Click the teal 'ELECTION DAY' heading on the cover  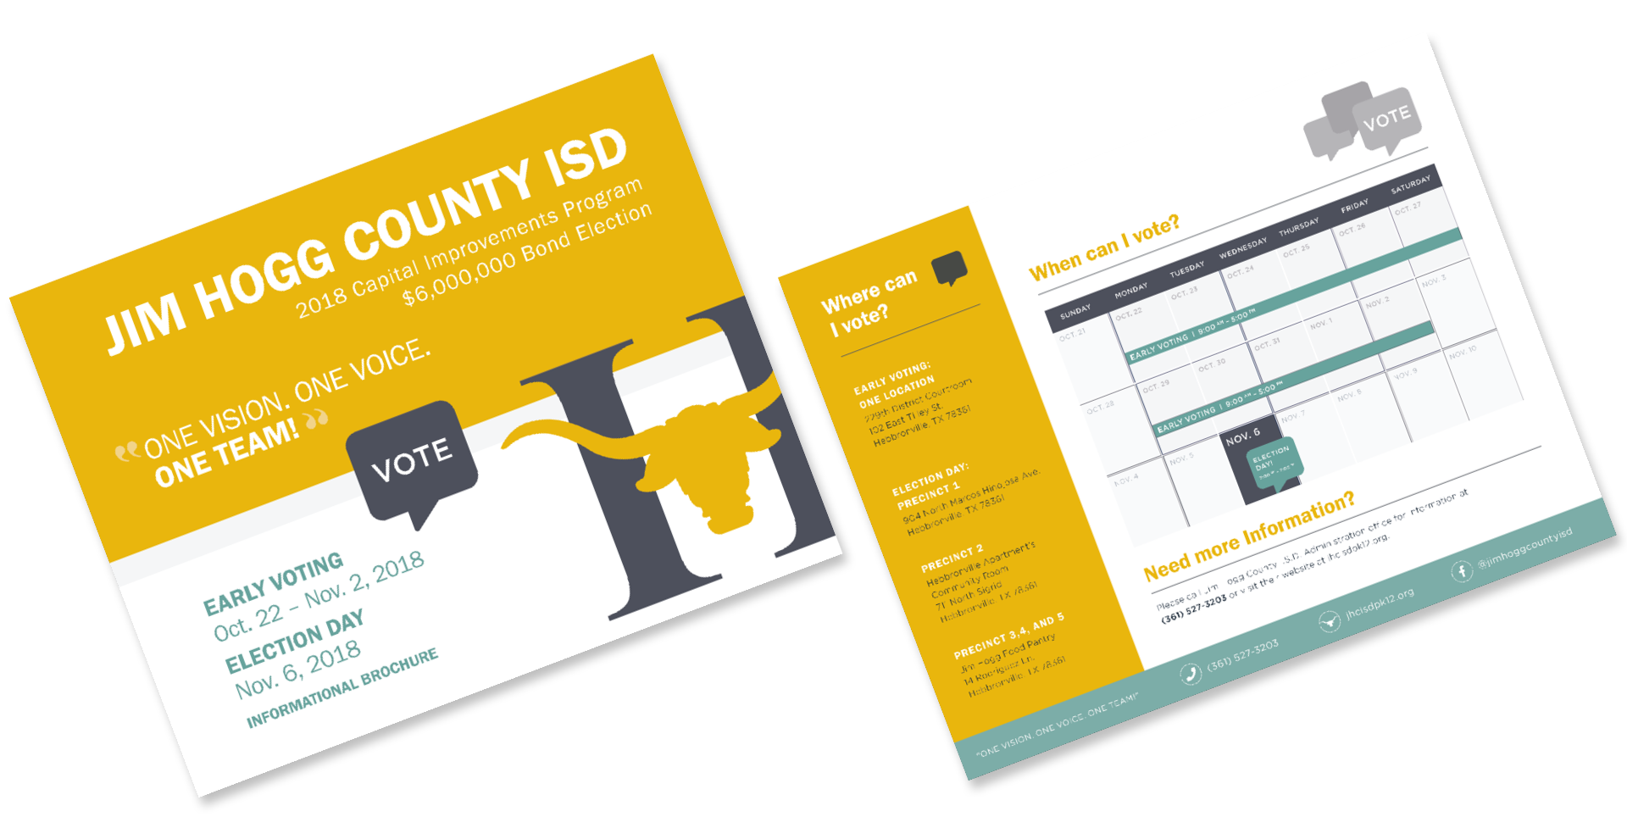(295, 641)
